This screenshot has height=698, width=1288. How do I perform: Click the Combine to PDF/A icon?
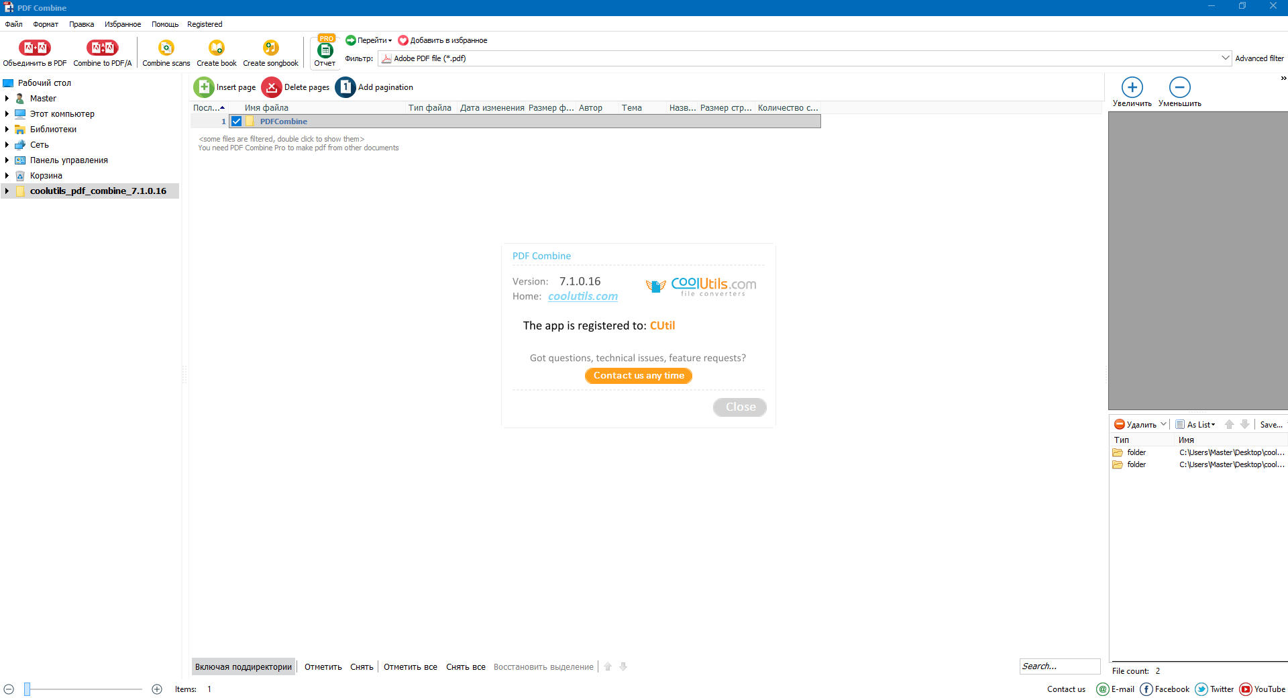tap(102, 48)
